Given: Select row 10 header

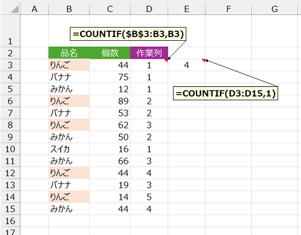Looking at the screenshot, I should [x=10, y=149].
